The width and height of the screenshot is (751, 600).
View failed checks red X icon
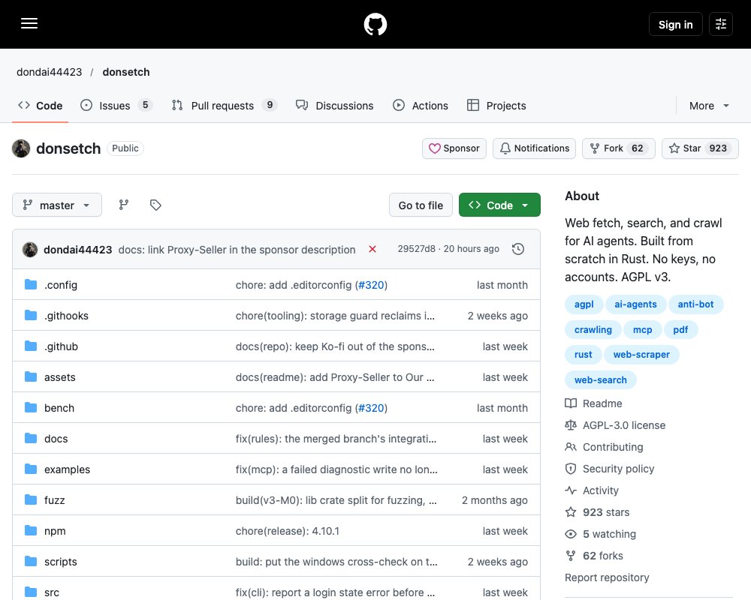pos(372,249)
